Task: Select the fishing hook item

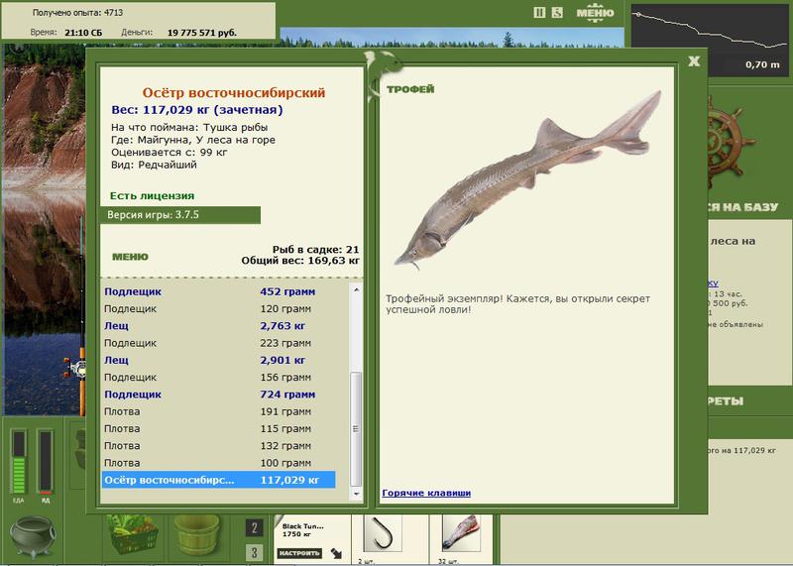Action: [383, 534]
